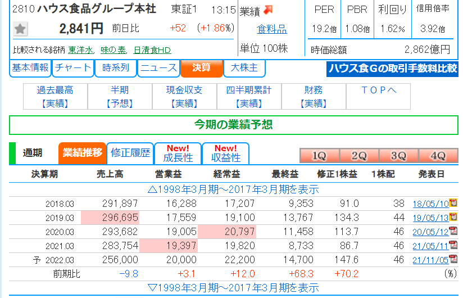Click the +70.2 year-over-year value
463x298 pixels.
(346, 274)
